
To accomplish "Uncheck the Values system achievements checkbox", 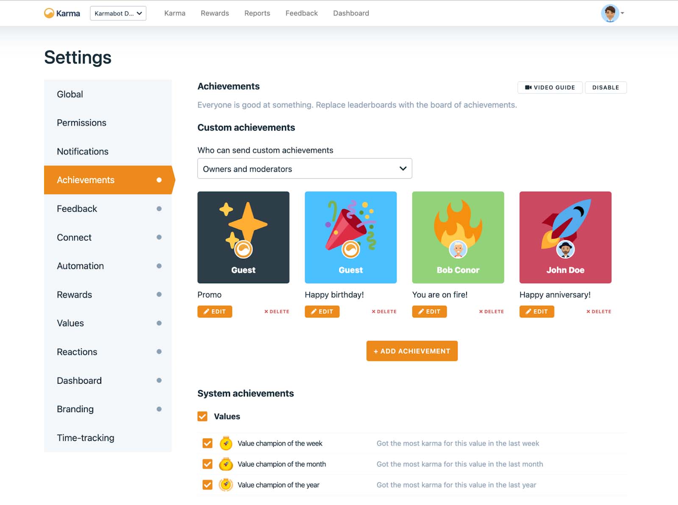I will [x=203, y=416].
